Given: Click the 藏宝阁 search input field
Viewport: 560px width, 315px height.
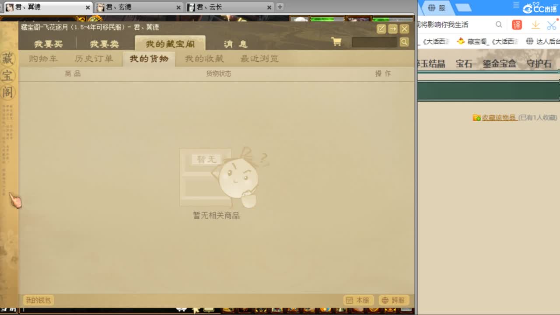Looking at the screenshot, I should coord(375,42).
